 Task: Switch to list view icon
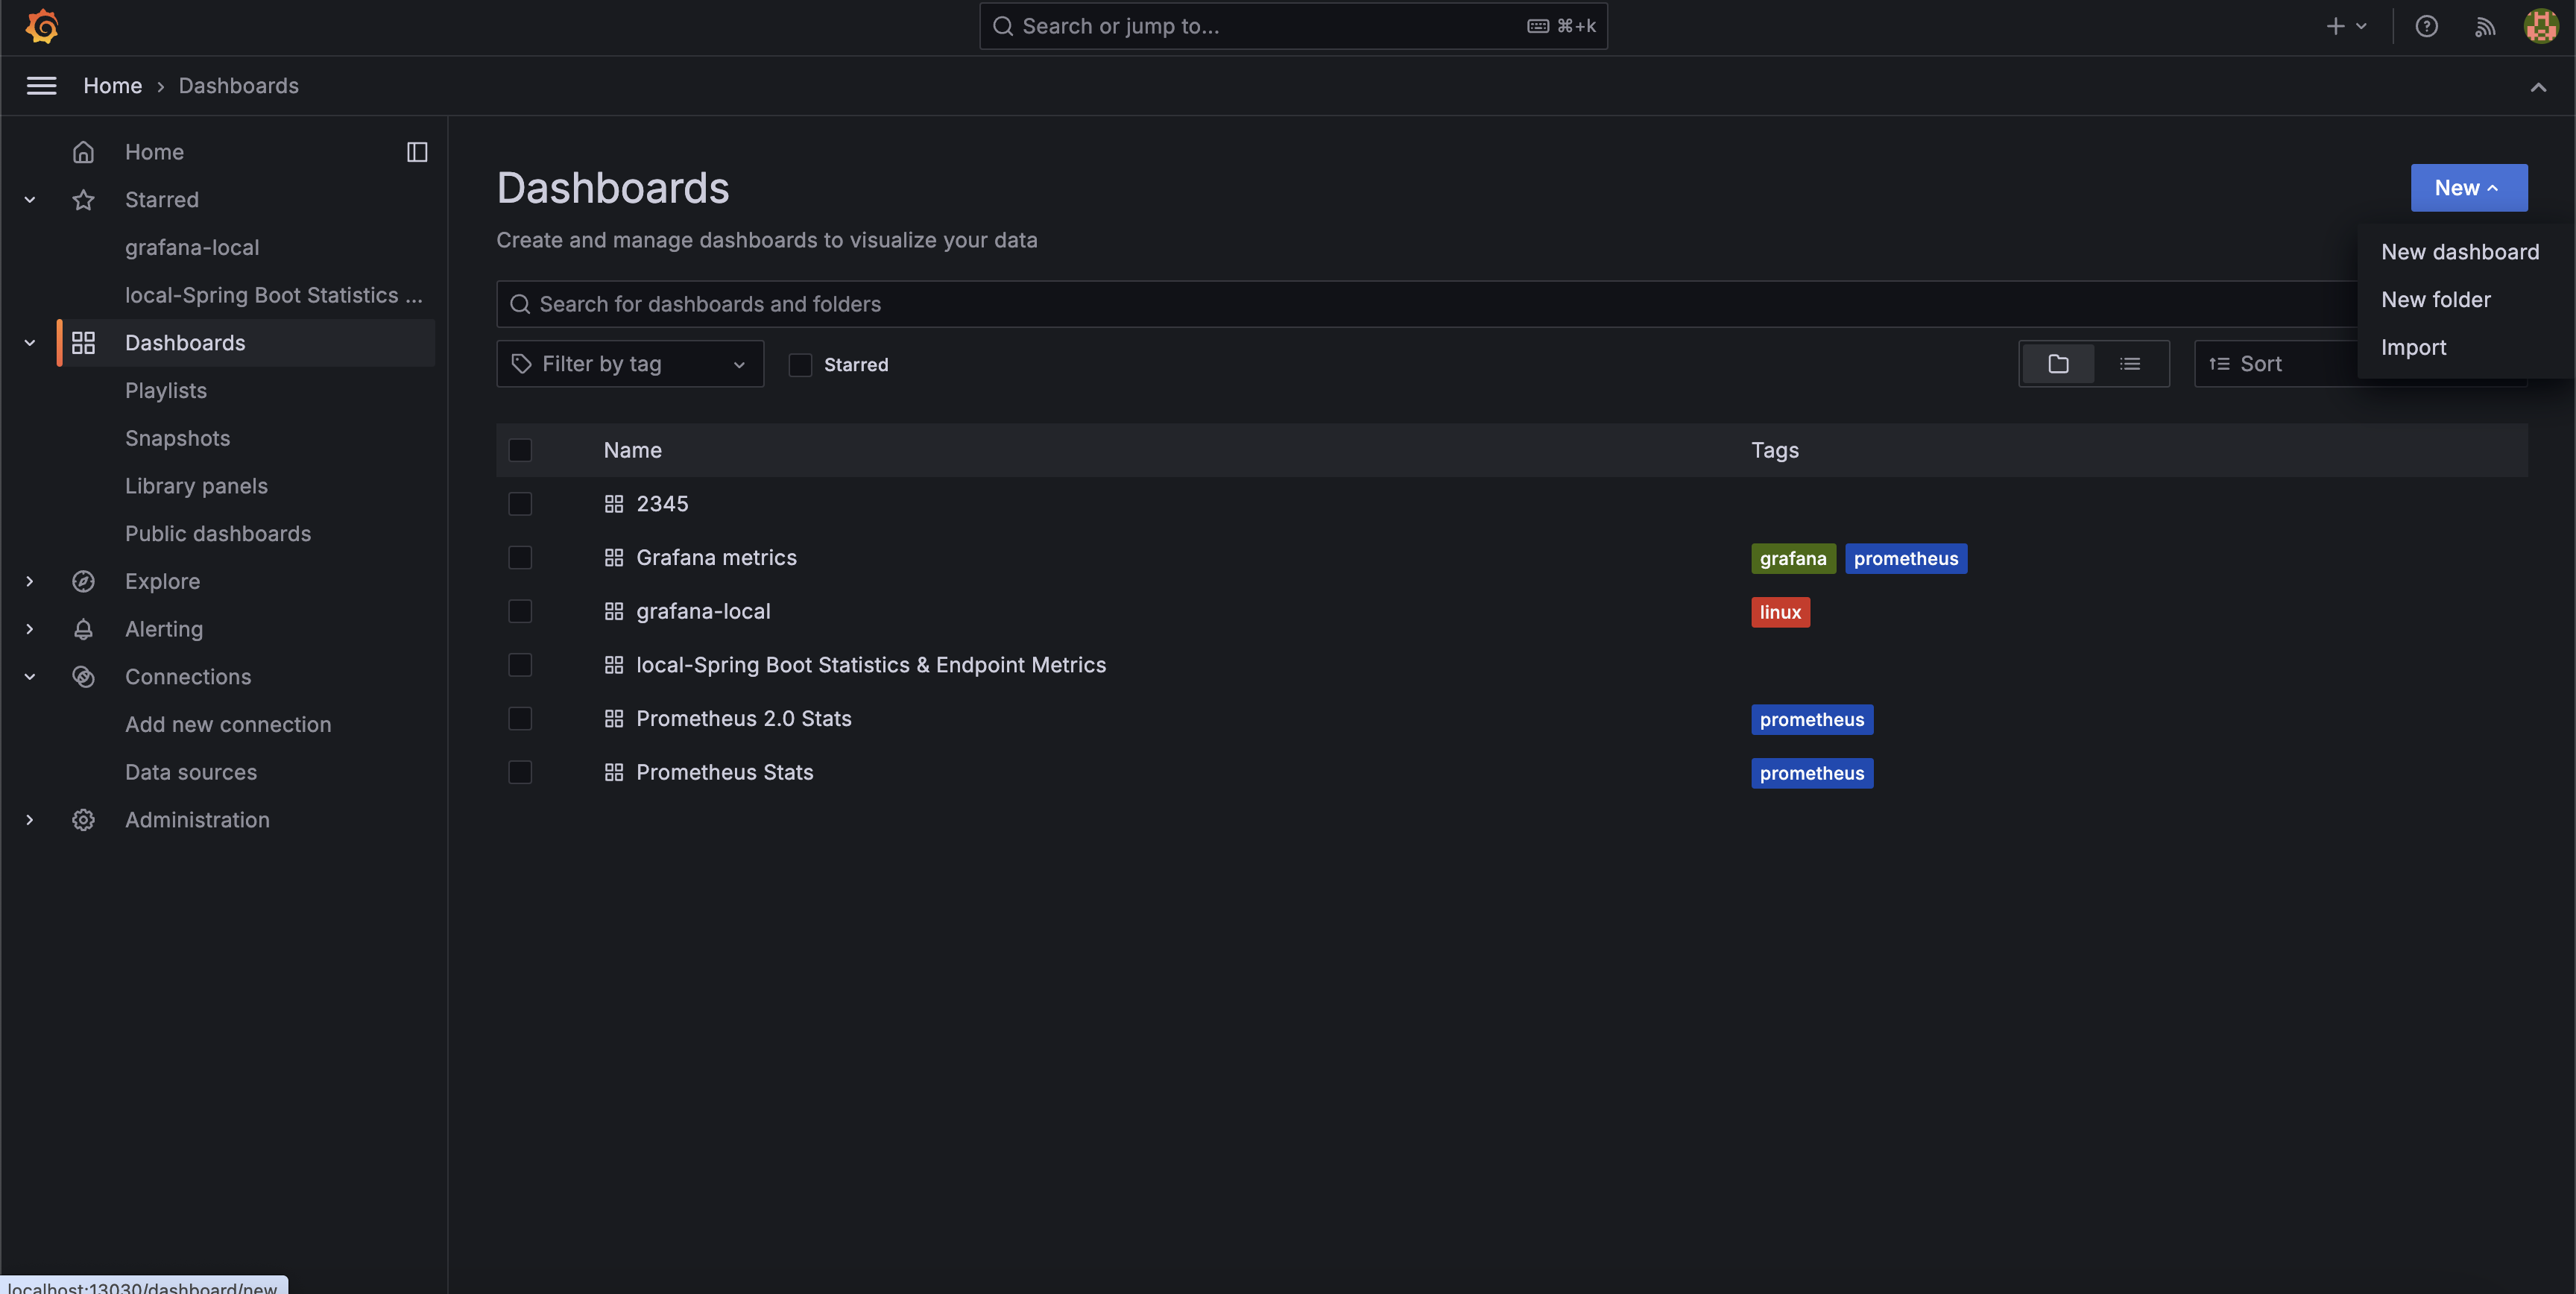point(2130,364)
